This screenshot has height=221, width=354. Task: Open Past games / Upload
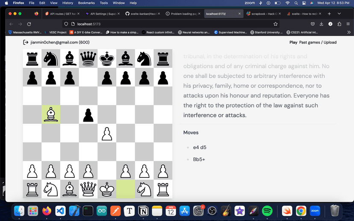pyautogui.click(x=318, y=42)
